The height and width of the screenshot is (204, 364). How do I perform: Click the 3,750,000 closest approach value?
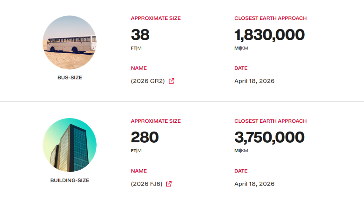[269, 138]
